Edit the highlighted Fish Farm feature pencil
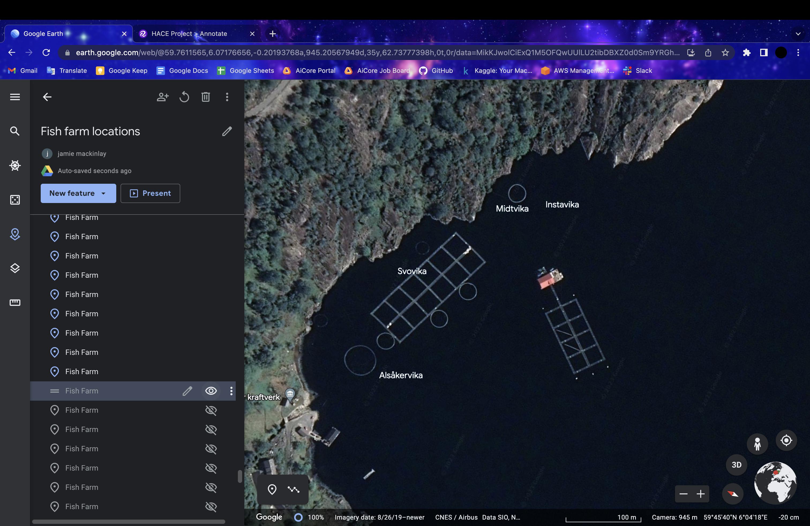Screen dimensions: 810x526 (x=187, y=391)
